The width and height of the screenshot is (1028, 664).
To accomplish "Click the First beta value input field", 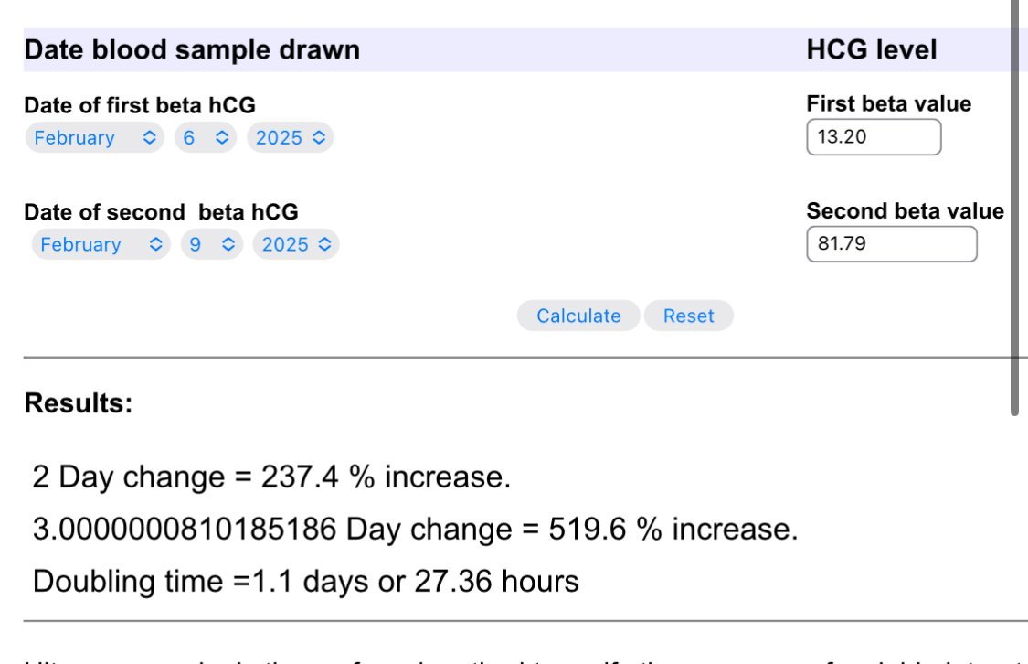I will pyautogui.click(x=873, y=138).
